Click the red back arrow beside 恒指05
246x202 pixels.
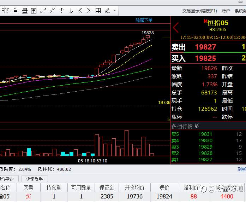pyautogui.click(x=176, y=27)
